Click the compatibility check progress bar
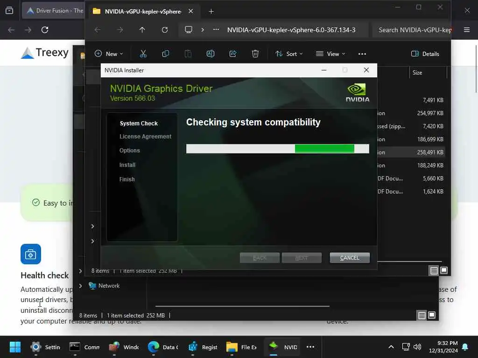This screenshot has height=358, width=478. 278,149
